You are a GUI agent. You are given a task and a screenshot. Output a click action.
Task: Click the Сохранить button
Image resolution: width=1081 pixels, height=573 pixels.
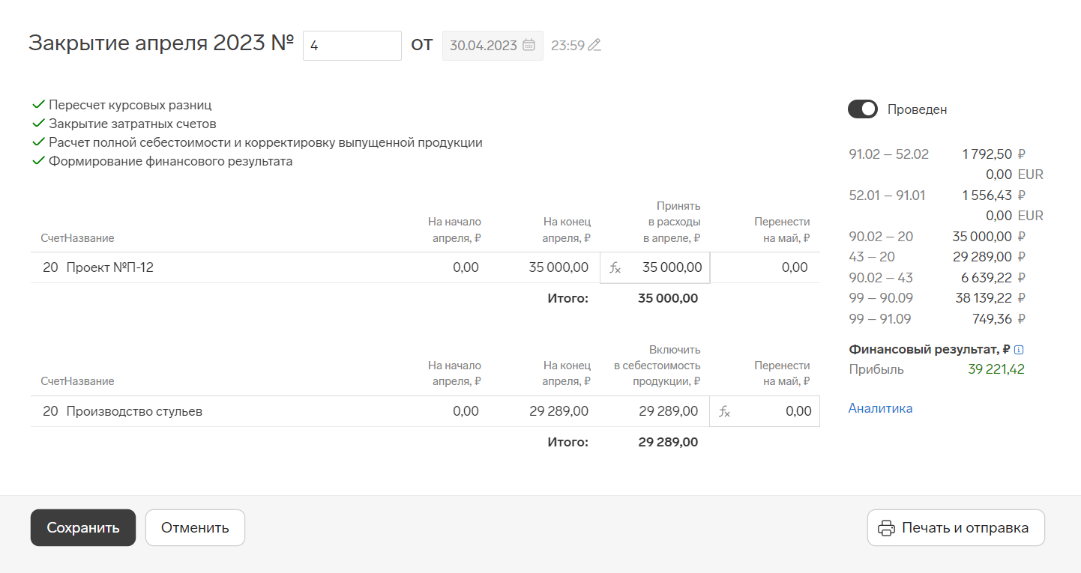pos(83,528)
